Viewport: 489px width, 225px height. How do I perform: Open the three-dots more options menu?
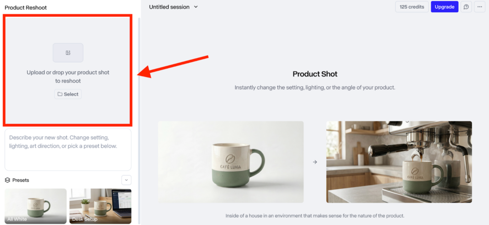pyautogui.click(x=479, y=7)
